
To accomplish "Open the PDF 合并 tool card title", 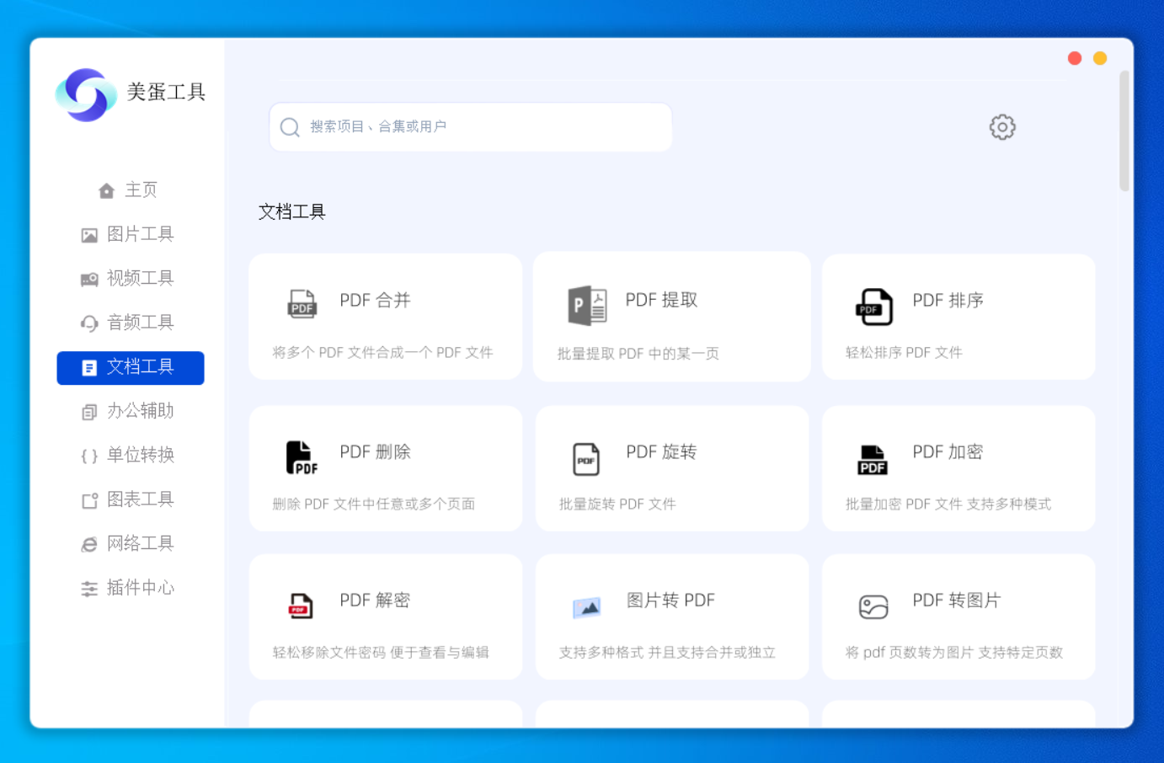I will pyautogui.click(x=375, y=301).
